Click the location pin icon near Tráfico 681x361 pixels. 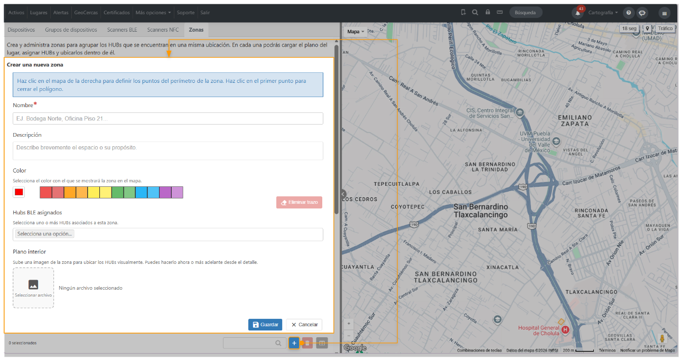[647, 28]
